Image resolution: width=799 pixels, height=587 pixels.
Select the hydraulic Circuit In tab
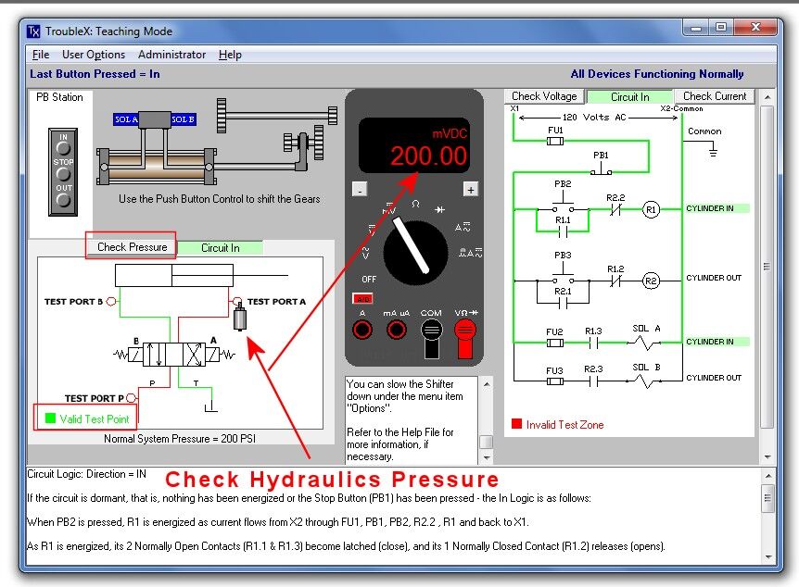click(x=220, y=248)
